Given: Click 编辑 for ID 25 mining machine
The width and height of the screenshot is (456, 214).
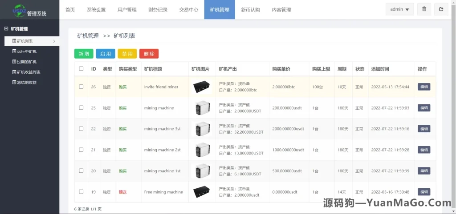Looking at the screenshot, I should tap(424, 108).
